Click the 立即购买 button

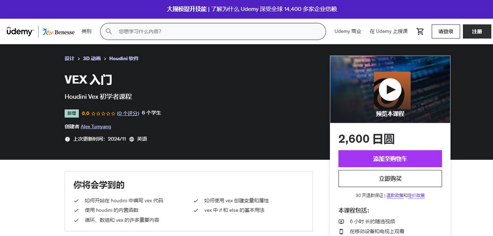click(390, 178)
